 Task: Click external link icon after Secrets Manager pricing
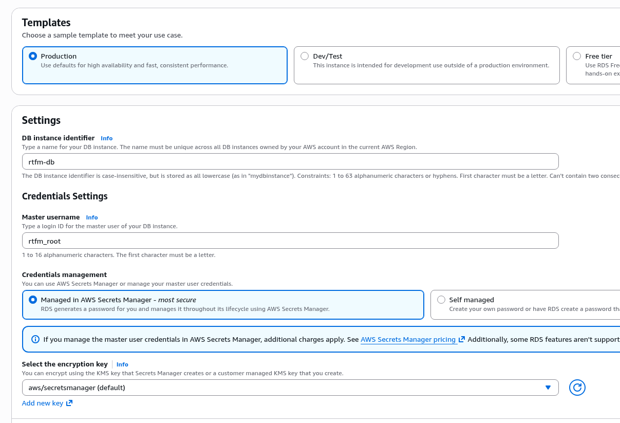pos(462,339)
